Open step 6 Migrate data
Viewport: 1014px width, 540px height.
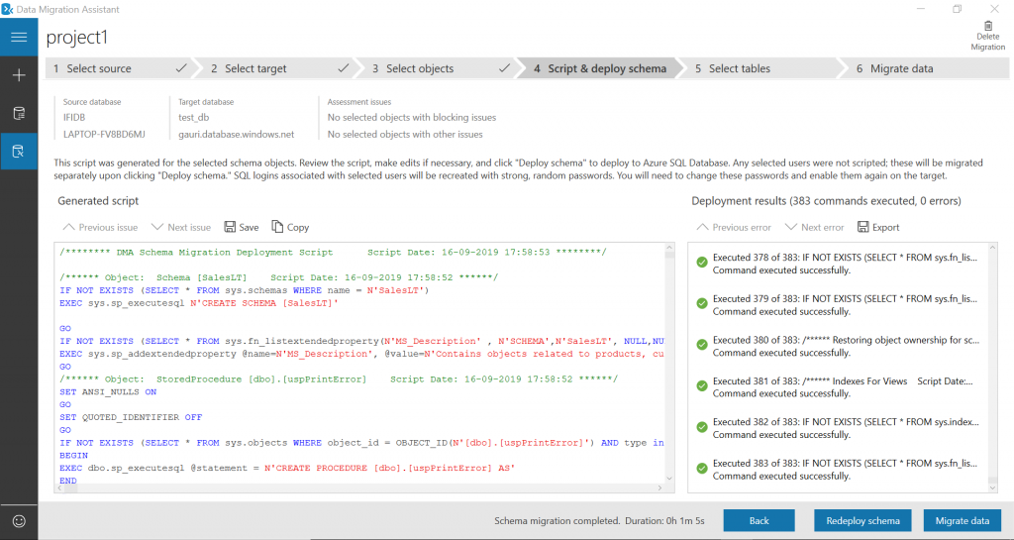click(x=925, y=68)
